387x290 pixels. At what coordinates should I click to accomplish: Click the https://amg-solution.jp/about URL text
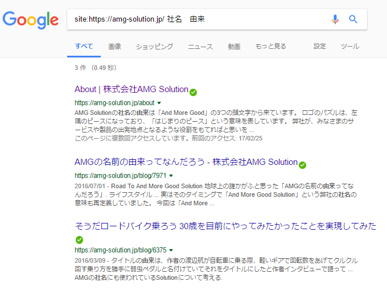tap(114, 103)
